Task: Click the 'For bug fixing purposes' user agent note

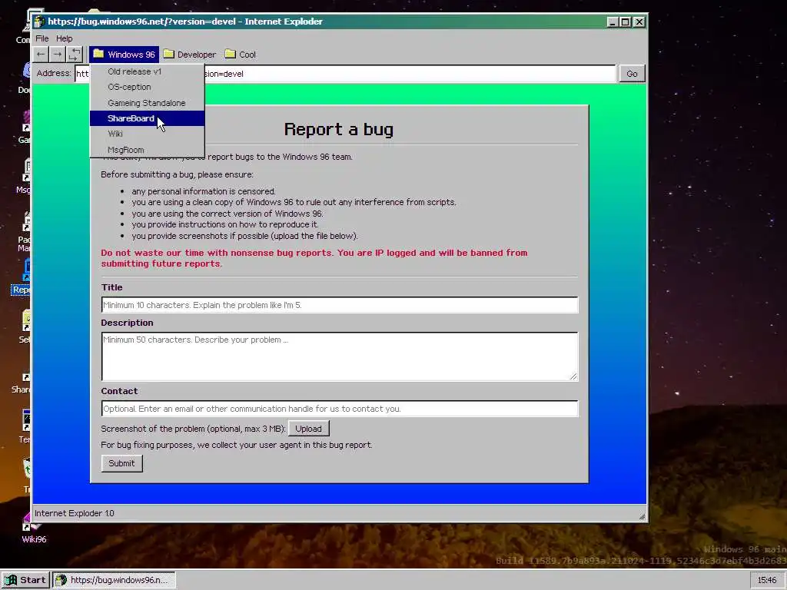Action: coord(237,445)
